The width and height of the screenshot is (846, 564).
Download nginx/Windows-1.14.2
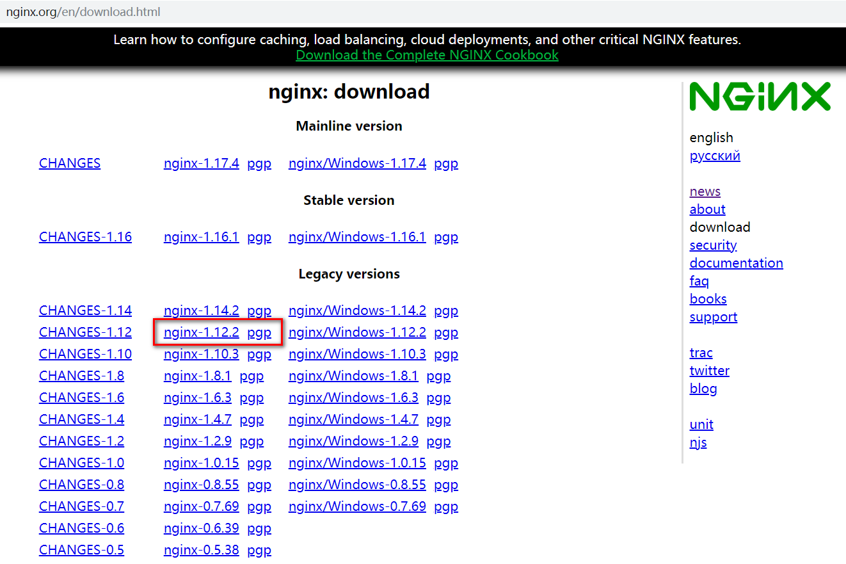tap(357, 310)
